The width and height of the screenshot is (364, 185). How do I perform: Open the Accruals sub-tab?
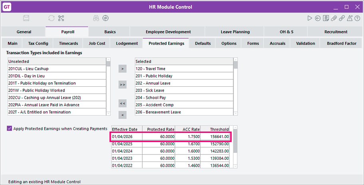click(277, 43)
